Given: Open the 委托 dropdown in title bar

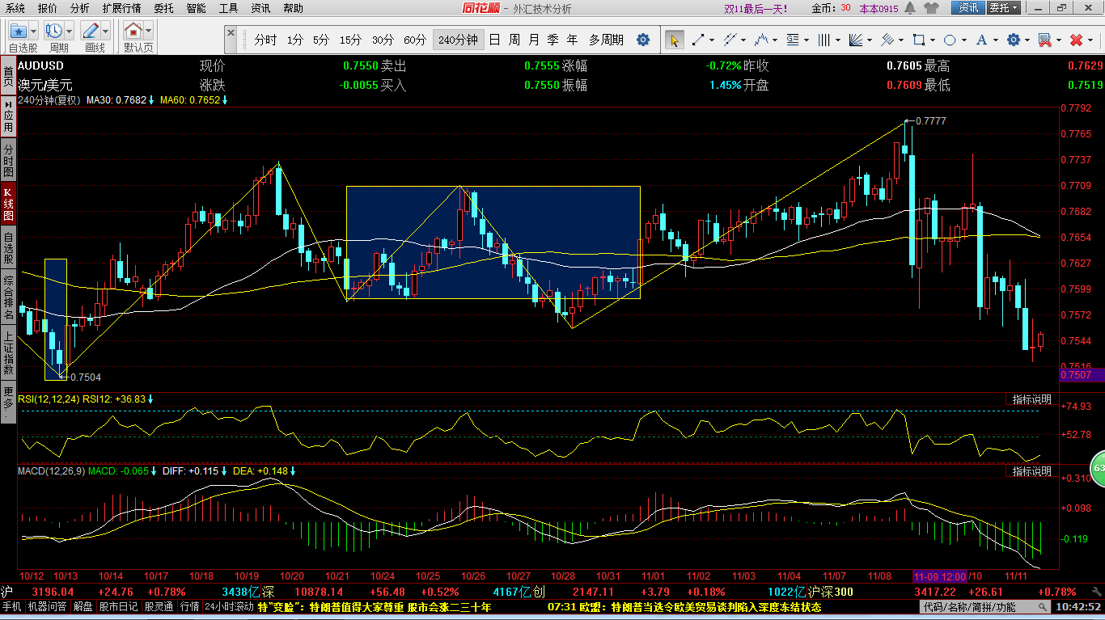Looking at the screenshot, I should [x=1004, y=8].
